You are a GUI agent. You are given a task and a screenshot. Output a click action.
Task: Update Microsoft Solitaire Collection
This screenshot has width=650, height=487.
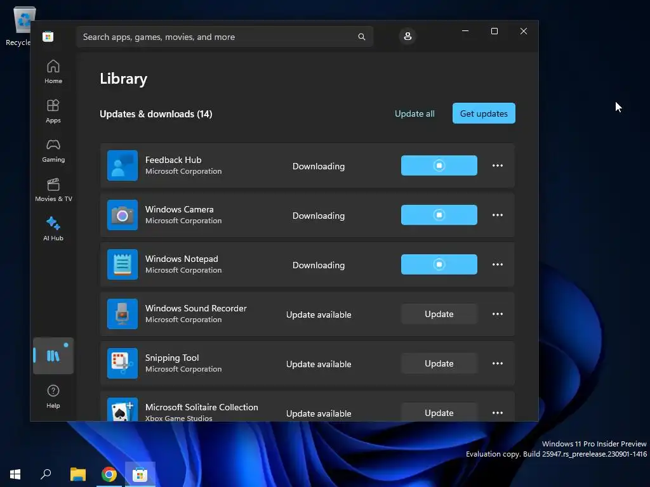[x=439, y=412]
